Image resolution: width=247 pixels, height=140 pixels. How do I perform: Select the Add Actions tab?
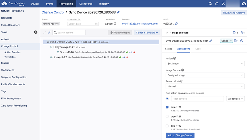[184, 49]
